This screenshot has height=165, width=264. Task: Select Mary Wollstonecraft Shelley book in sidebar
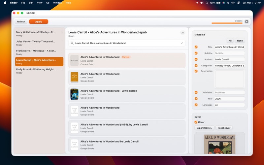(x=39, y=34)
